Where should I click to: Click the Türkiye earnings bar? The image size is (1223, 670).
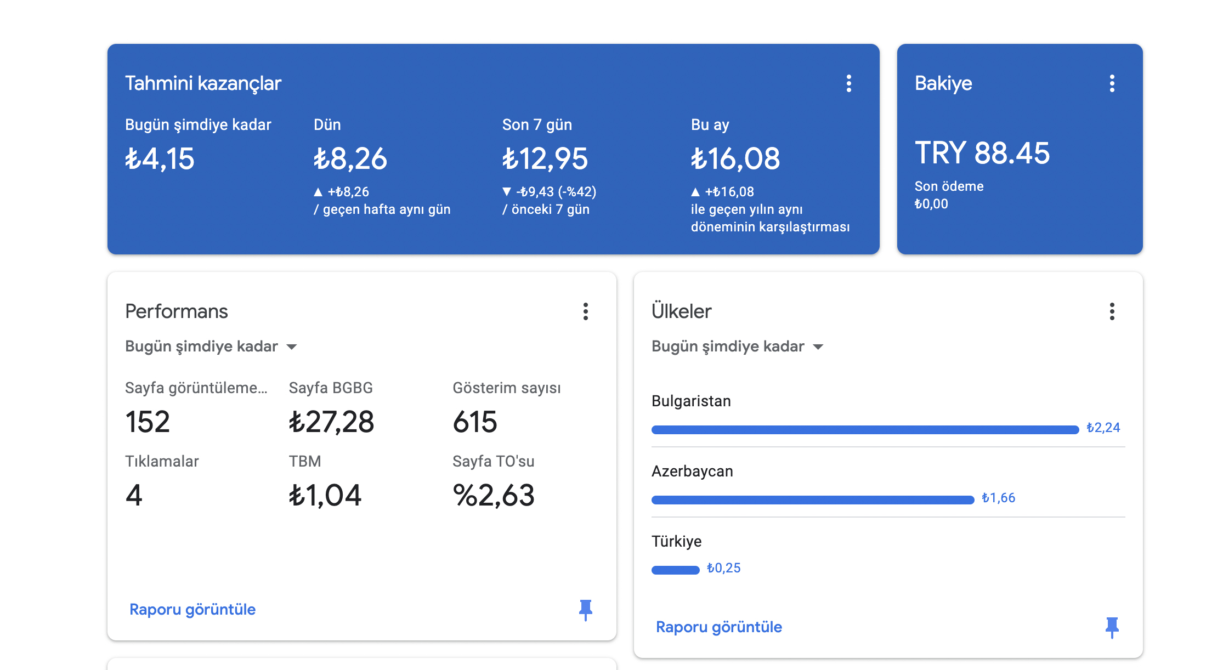coord(675,570)
